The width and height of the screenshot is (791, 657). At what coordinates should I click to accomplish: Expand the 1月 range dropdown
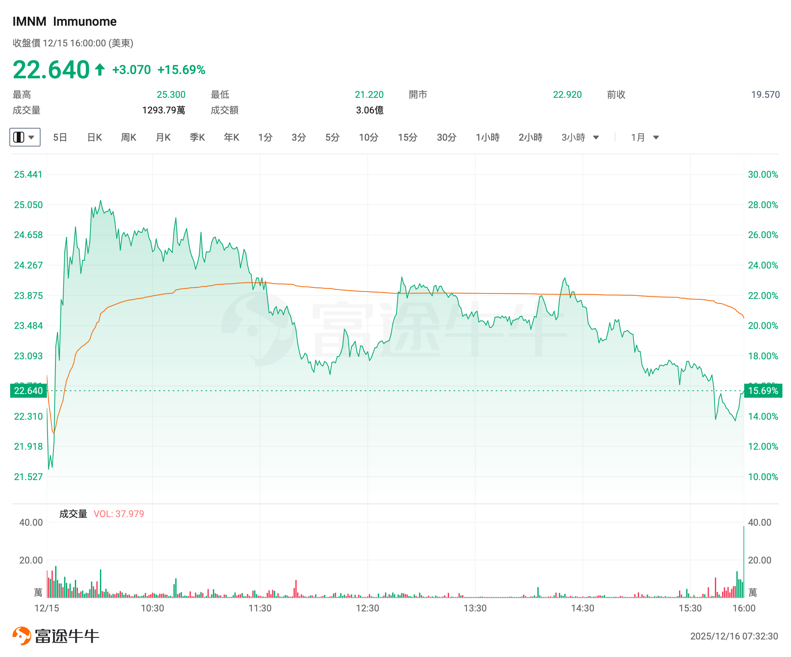click(645, 137)
